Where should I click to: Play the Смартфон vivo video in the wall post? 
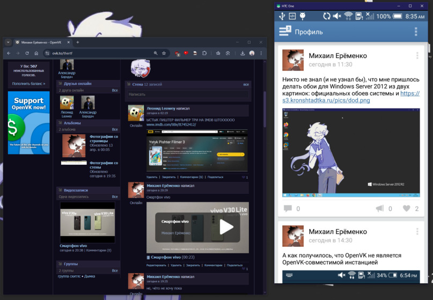tap(226, 227)
